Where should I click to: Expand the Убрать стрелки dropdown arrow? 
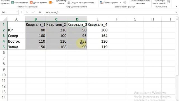(x=120, y=3)
